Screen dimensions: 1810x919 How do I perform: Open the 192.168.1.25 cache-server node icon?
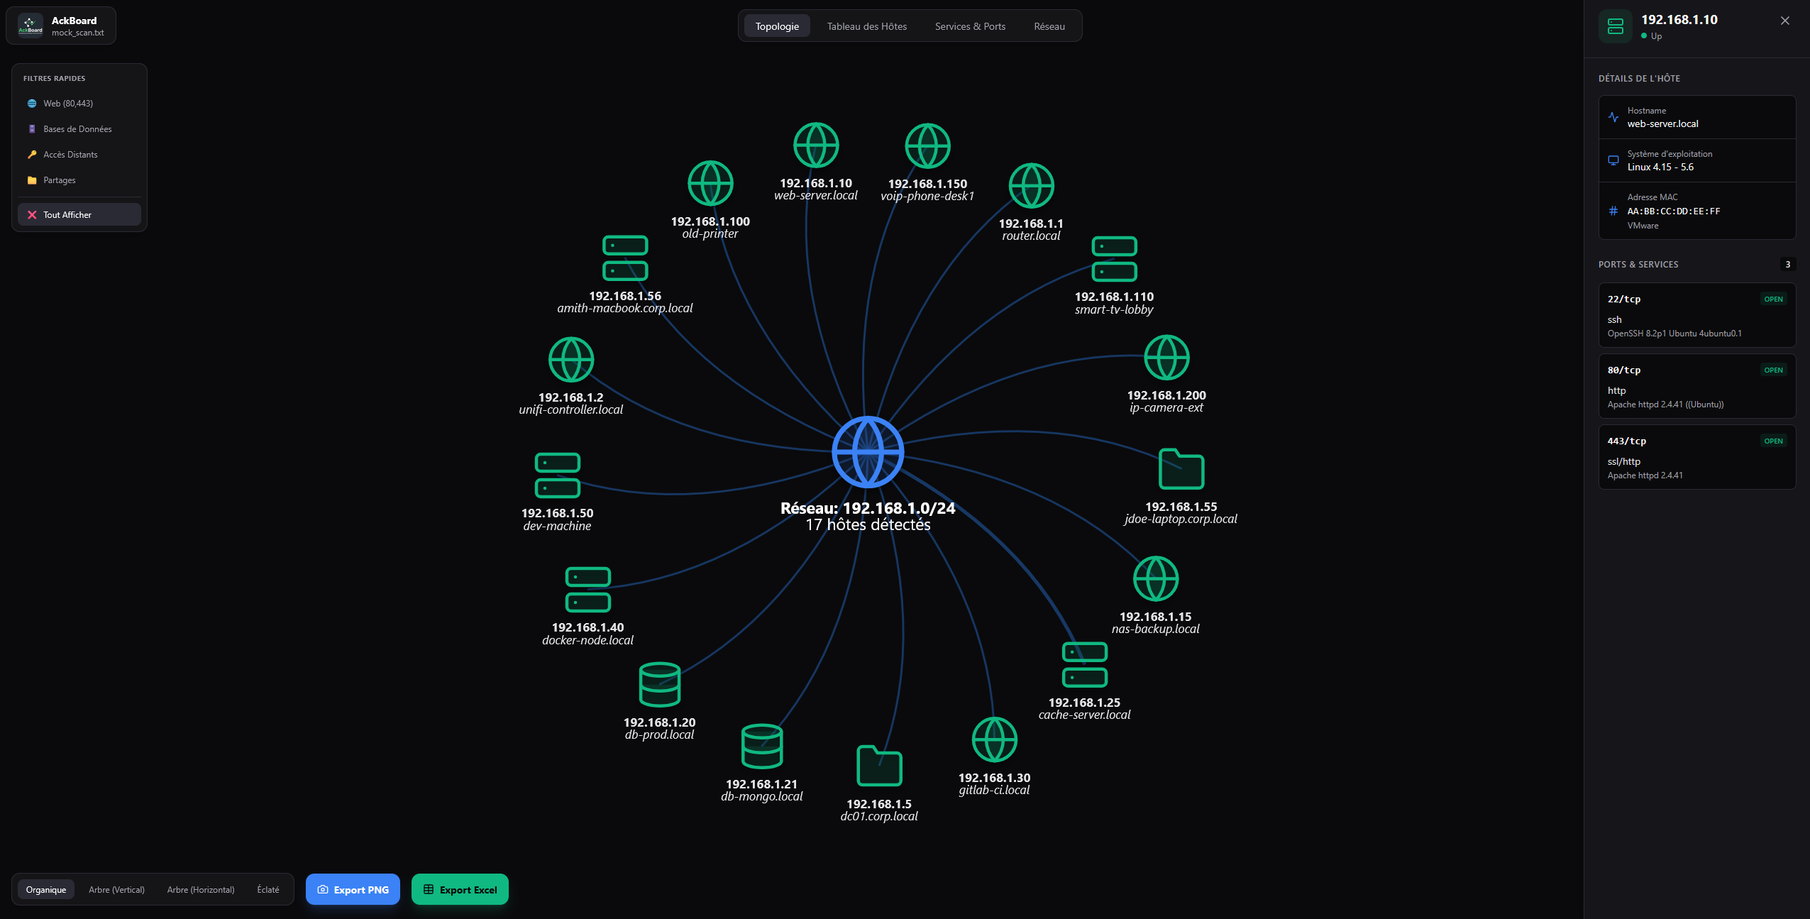pyautogui.click(x=1085, y=665)
